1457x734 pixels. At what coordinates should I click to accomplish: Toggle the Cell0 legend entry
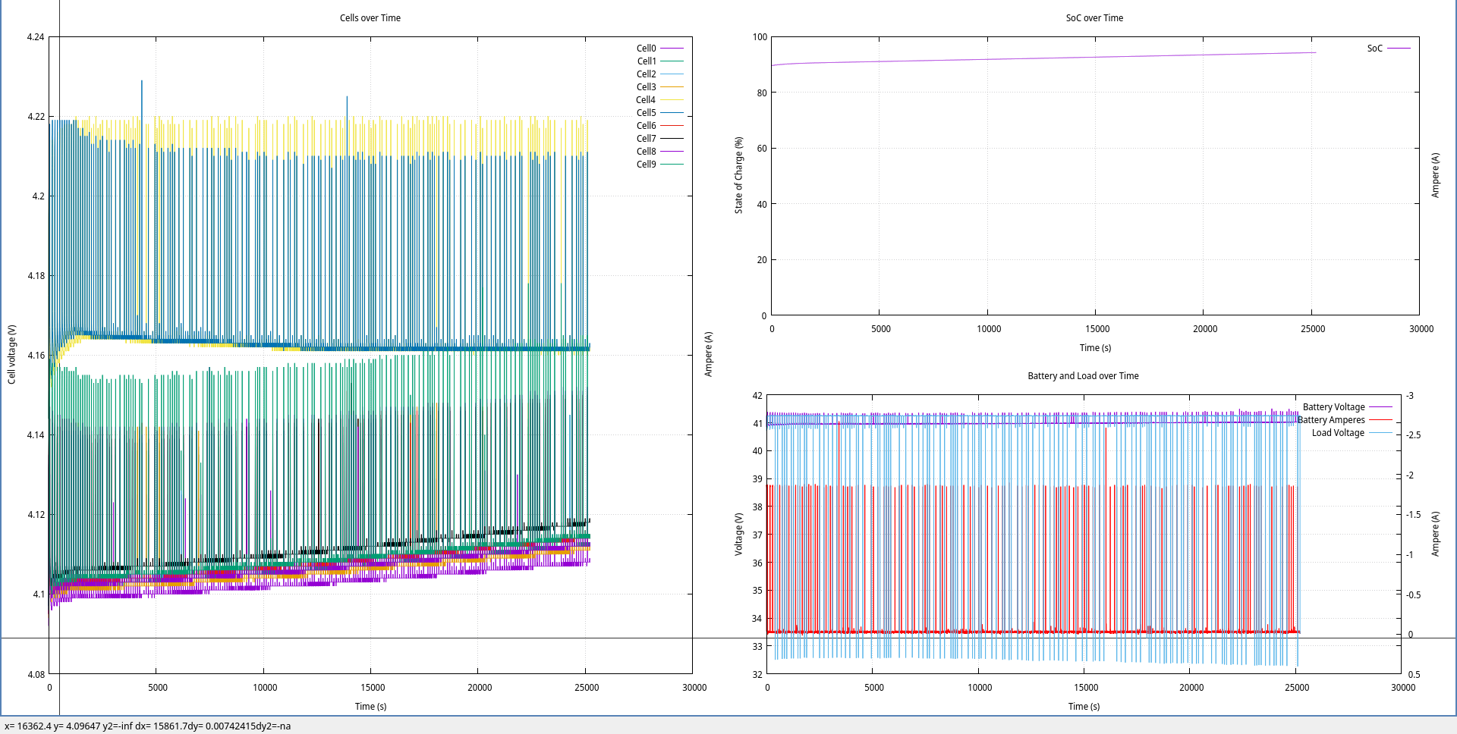click(x=659, y=49)
